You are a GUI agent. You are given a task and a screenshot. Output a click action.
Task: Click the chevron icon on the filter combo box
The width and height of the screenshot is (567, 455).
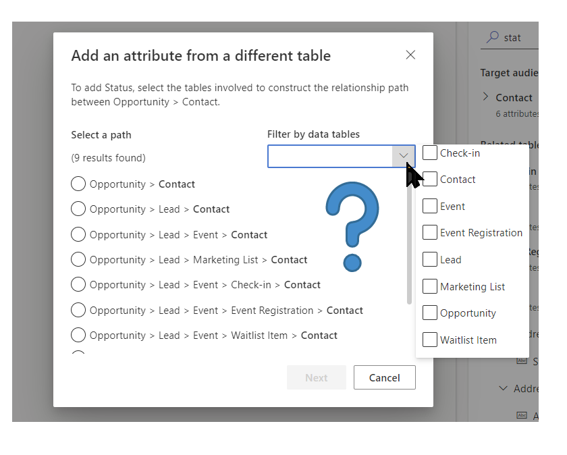tap(404, 156)
